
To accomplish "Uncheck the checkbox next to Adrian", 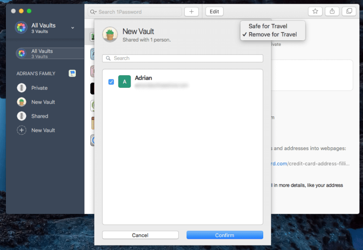I will tap(111, 82).
